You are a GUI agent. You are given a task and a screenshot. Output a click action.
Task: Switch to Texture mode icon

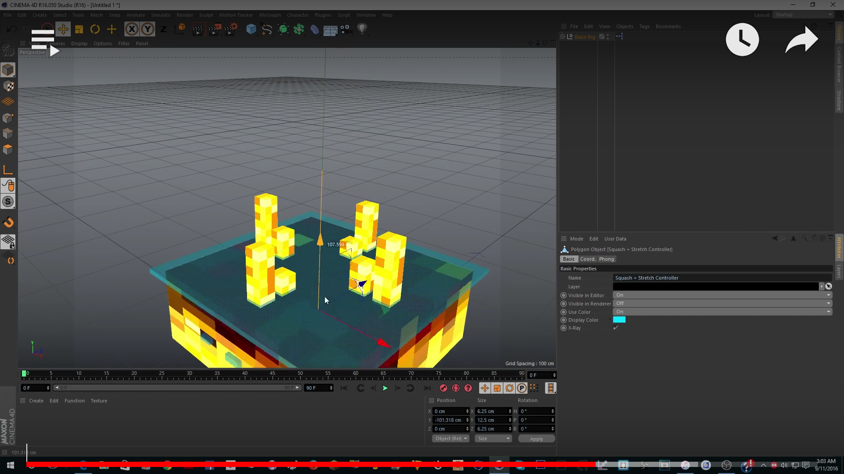pyautogui.click(x=8, y=86)
